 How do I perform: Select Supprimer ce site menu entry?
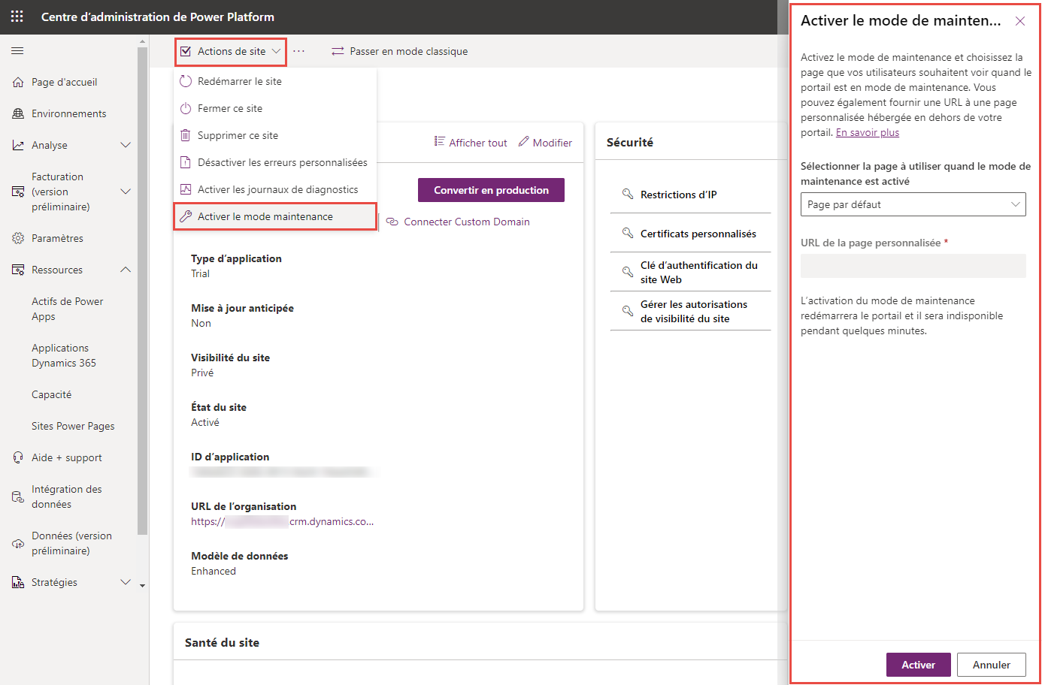pos(275,135)
